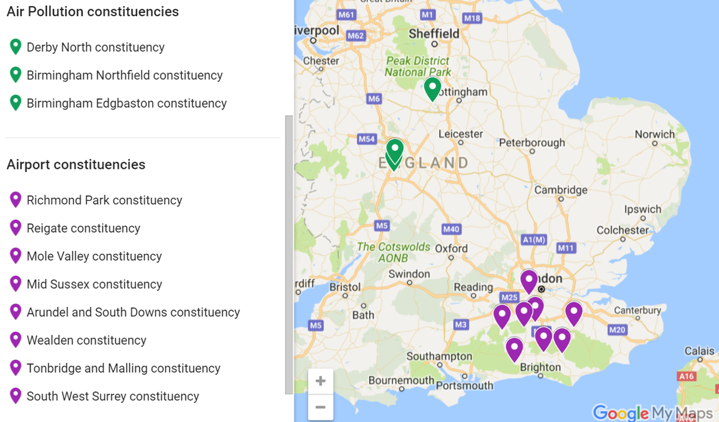Click the Air Pollution constituencies heading
Screen dimensions: 719x422
click(93, 11)
